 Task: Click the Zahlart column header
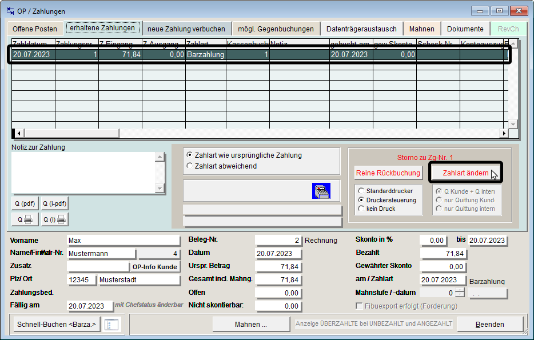pos(206,43)
